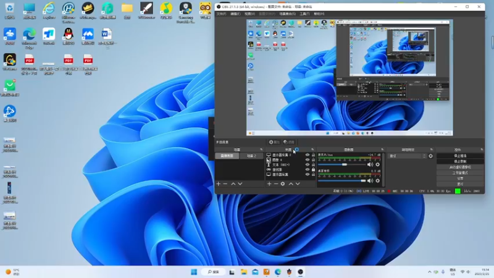The height and width of the screenshot is (278, 494).
Task: Toggle lock on 图像 4 source
Action: (313, 160)
